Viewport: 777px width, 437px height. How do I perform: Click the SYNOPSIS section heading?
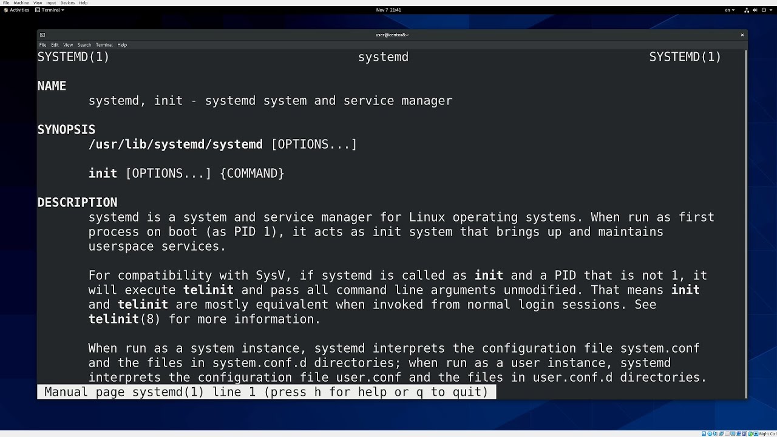66,130
